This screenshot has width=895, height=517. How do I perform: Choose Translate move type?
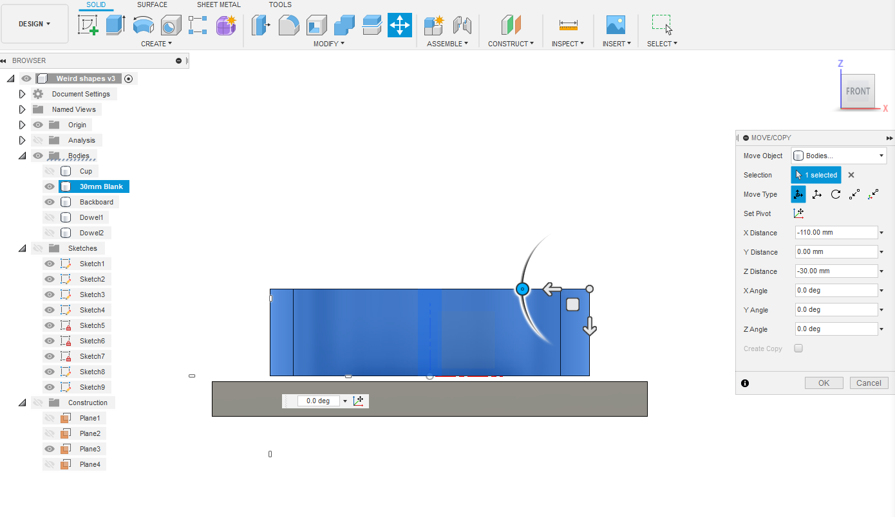817,194
